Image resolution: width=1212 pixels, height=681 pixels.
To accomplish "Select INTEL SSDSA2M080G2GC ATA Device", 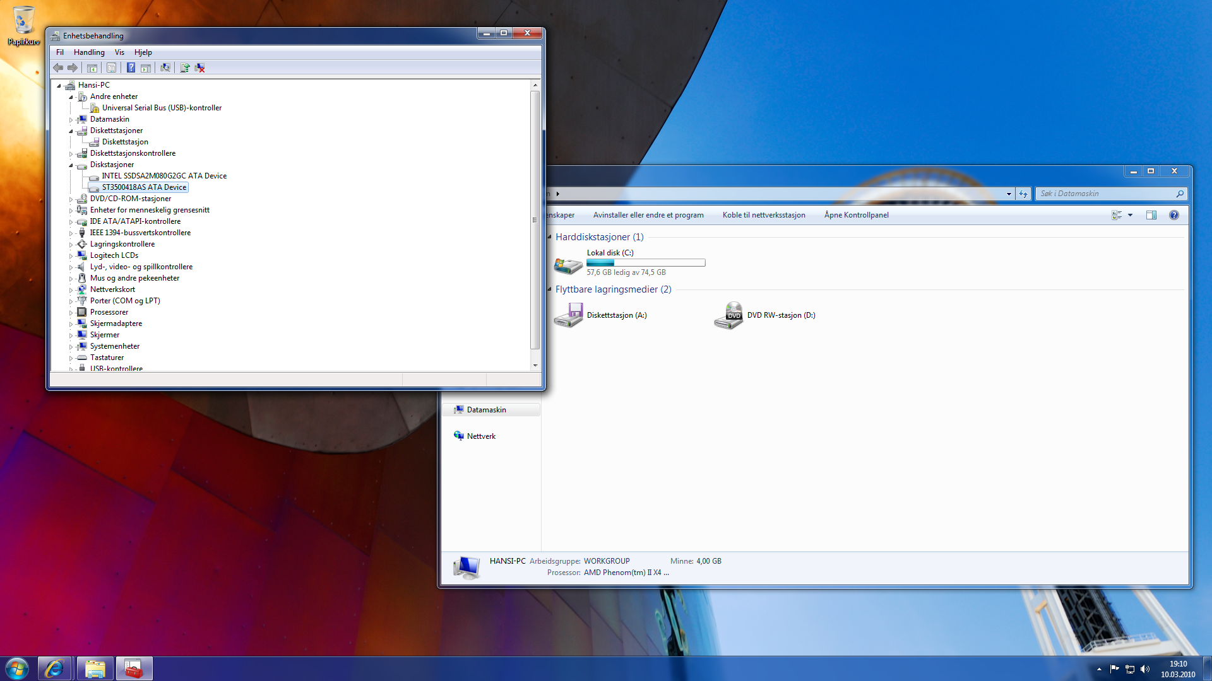I will point(164,176).
